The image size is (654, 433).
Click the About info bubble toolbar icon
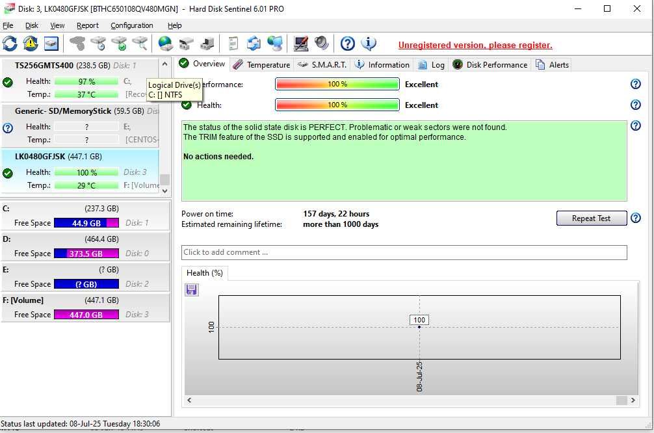click(369, 44)
